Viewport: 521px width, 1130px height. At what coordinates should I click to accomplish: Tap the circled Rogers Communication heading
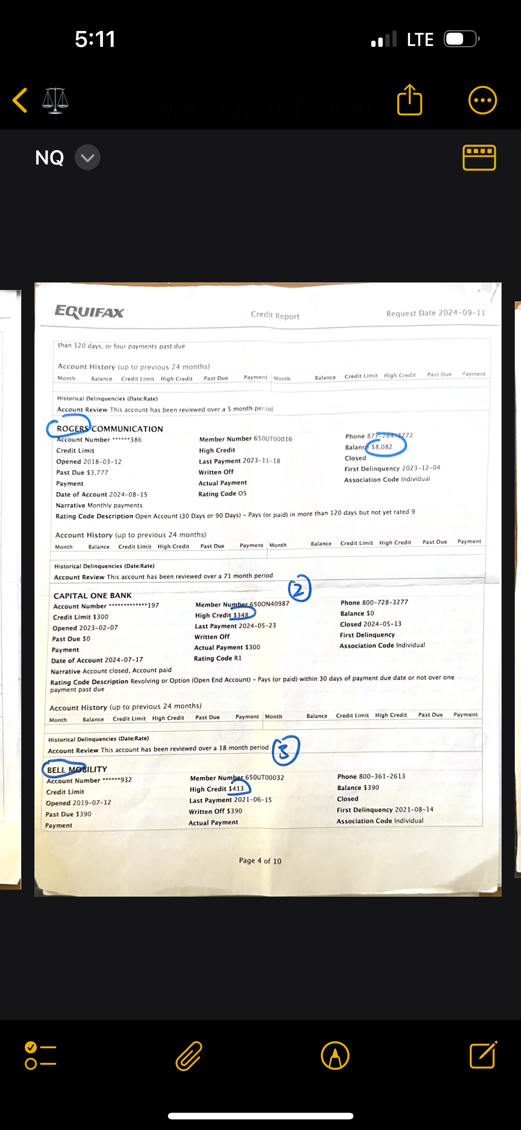pos(109,428)
